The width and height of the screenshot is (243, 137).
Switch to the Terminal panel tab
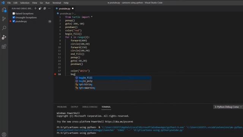pos(106,107)
